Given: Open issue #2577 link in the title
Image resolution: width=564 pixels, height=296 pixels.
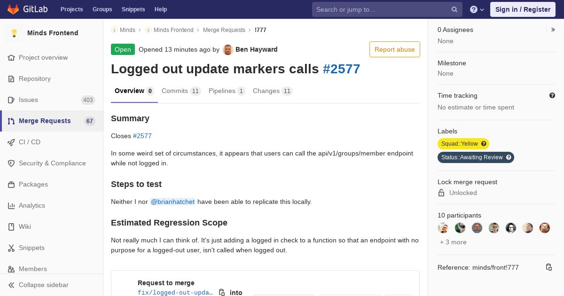Looking at the screenshot, I should (x=342, y=69).
